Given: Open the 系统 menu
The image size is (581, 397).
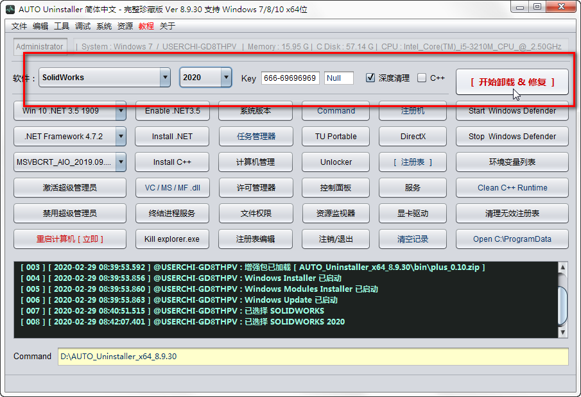Looking at the screenshot, I should (104, 26).
